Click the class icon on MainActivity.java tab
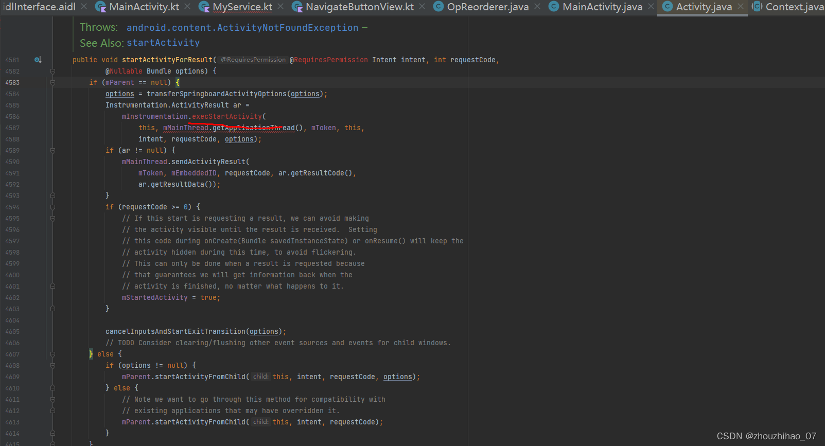 click(x=554, y=7)
